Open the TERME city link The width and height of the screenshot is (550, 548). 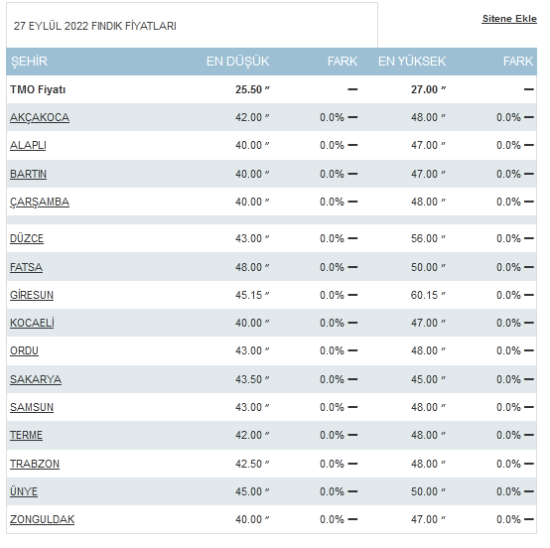pos(26,436)
